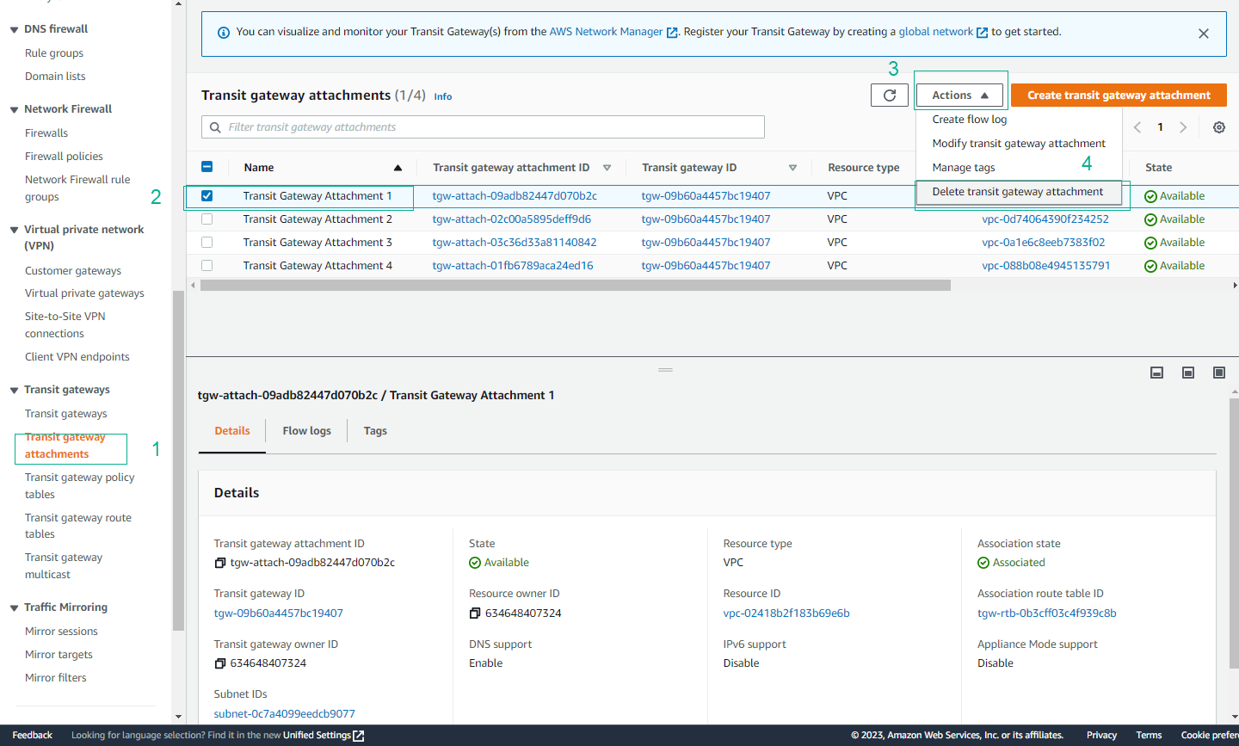This screenshot has width=1239, height=746.
Task: Open tgw-attach-02c00a5895deff9d6 link
Action: point(512,219)
